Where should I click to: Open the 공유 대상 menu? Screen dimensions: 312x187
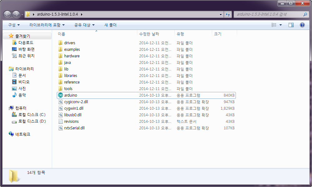point(84,25)
